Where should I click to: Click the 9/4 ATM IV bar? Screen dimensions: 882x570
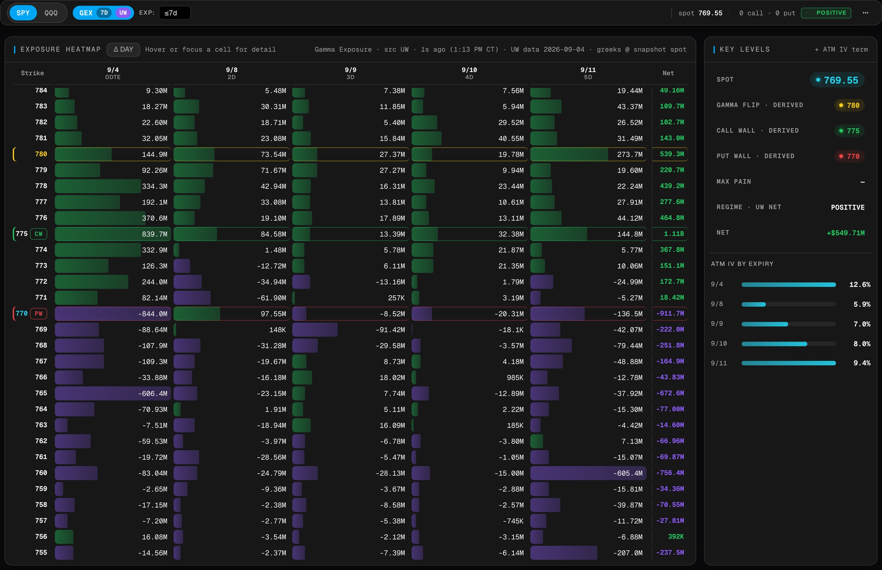click(x=789, y=285)
